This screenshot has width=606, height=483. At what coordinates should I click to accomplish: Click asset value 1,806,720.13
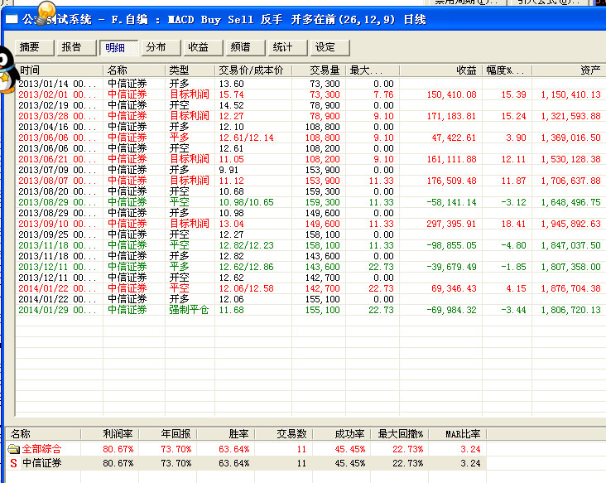coord(571,310)
